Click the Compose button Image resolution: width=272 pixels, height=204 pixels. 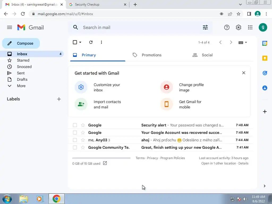[x=21, y=43]
